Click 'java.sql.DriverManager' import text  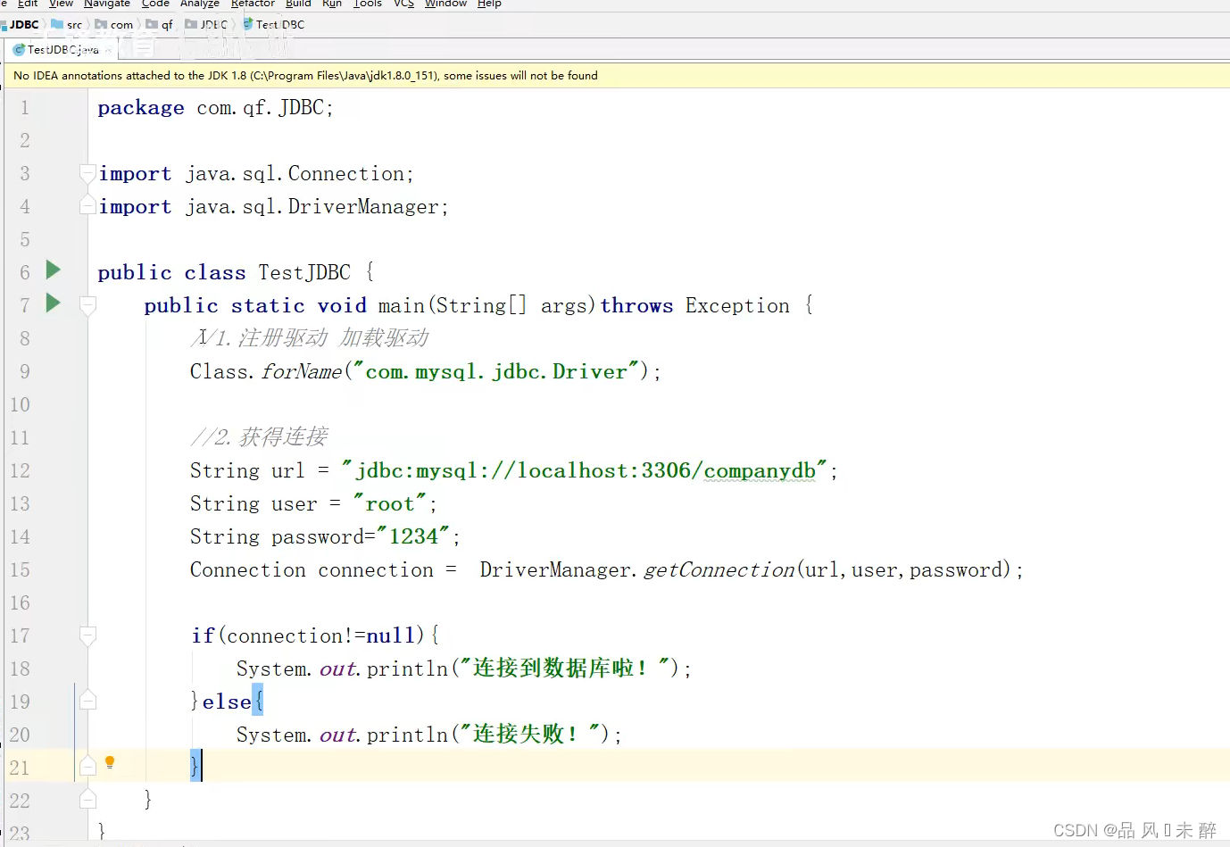click(x=312, y=206)
